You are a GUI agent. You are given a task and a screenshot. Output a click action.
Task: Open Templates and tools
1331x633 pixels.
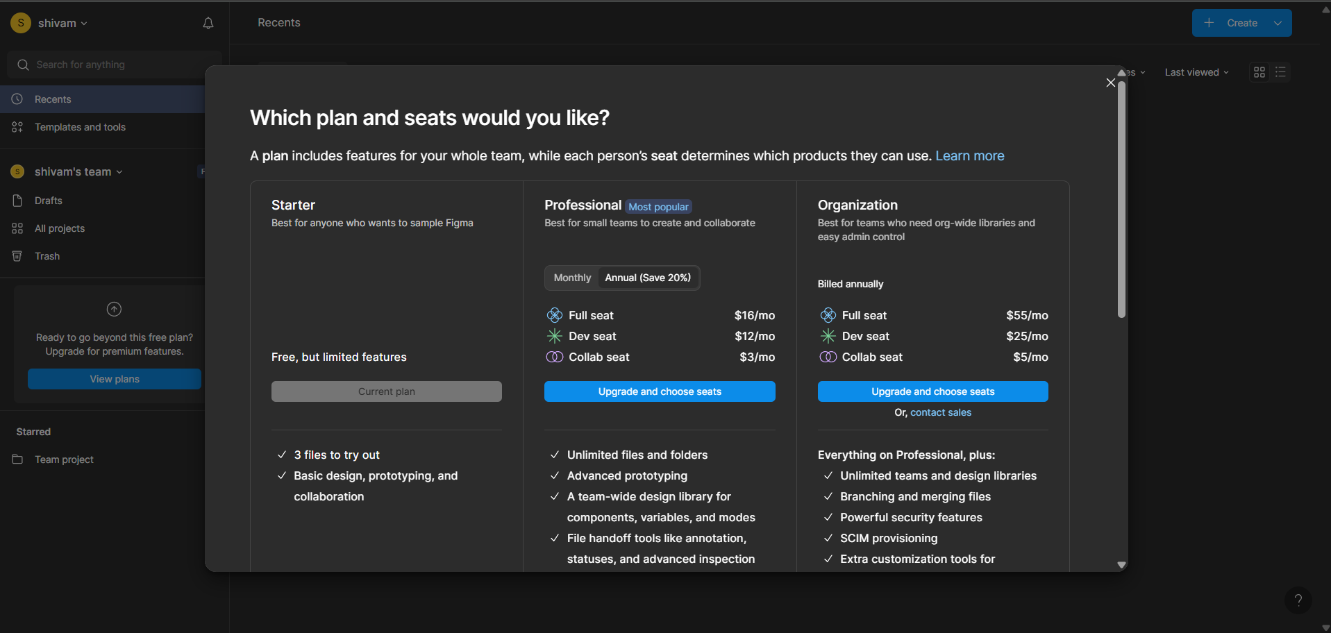(x=103, y=127)
